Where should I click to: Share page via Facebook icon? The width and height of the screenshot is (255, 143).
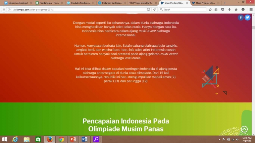(241, 18)
